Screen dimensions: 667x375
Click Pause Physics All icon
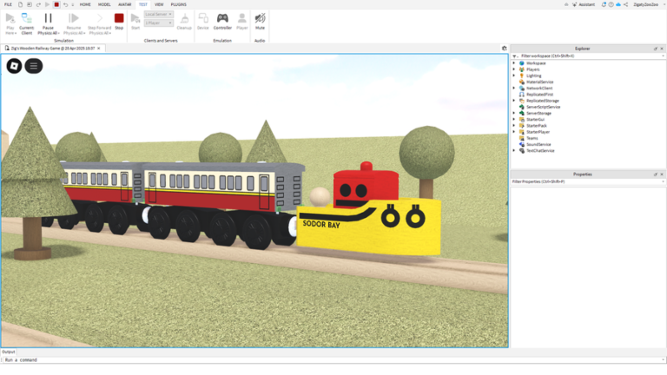click(x=48, y=18)
